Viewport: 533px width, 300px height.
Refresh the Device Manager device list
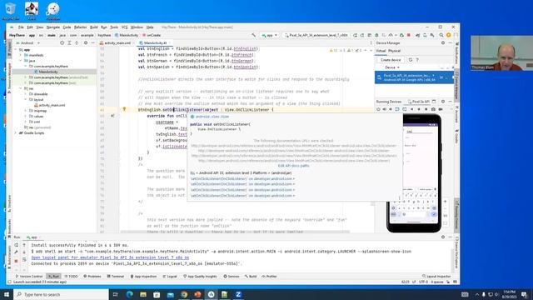click(x=411, y=60)
